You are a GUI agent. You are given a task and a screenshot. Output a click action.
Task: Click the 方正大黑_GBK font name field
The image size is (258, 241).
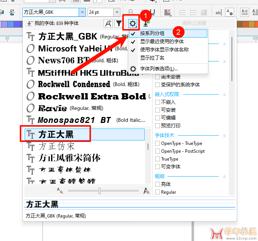click(51, 12)
